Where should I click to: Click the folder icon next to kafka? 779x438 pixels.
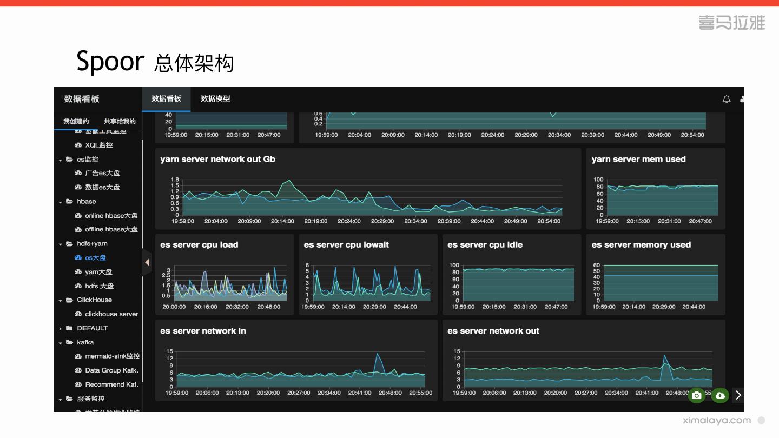(x=69, y=342)
